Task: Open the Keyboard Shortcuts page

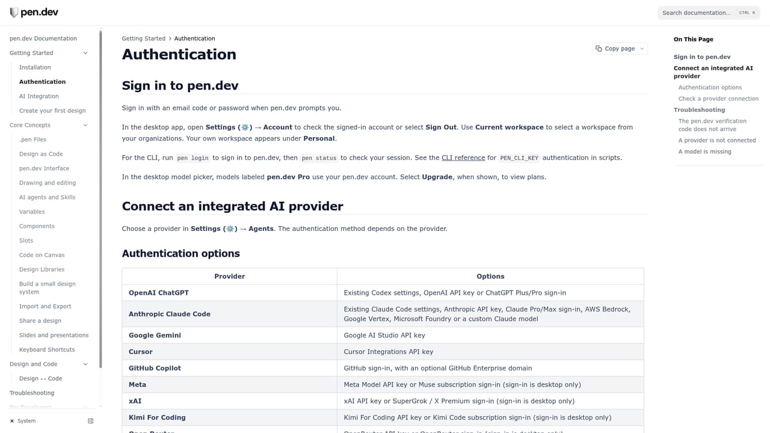Action: tap(47, 349)
